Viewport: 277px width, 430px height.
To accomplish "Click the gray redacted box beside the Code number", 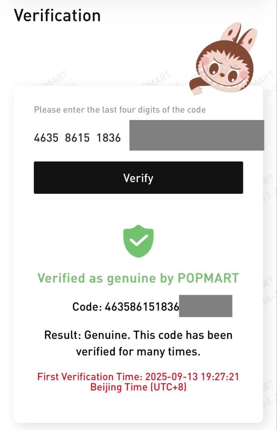I will pyautogui.click(x=205, y=306).
